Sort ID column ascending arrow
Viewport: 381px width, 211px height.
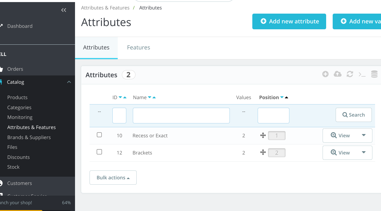click(x=125, y=97)
